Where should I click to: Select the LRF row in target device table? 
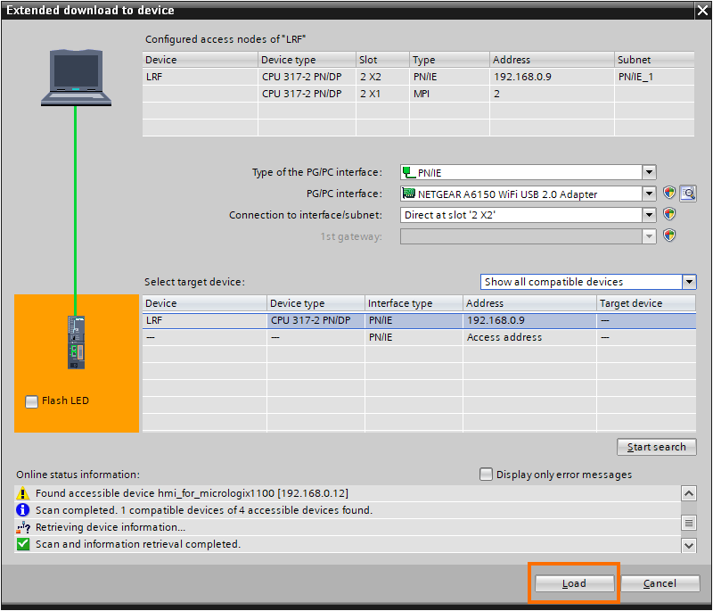[x=267, y=320]
